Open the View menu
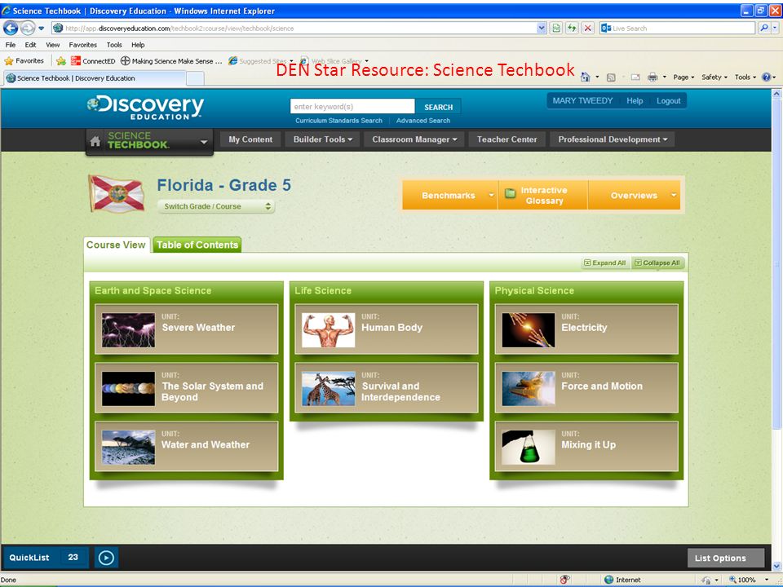Viewport: 783px width, 587px height. click(52, 44)
